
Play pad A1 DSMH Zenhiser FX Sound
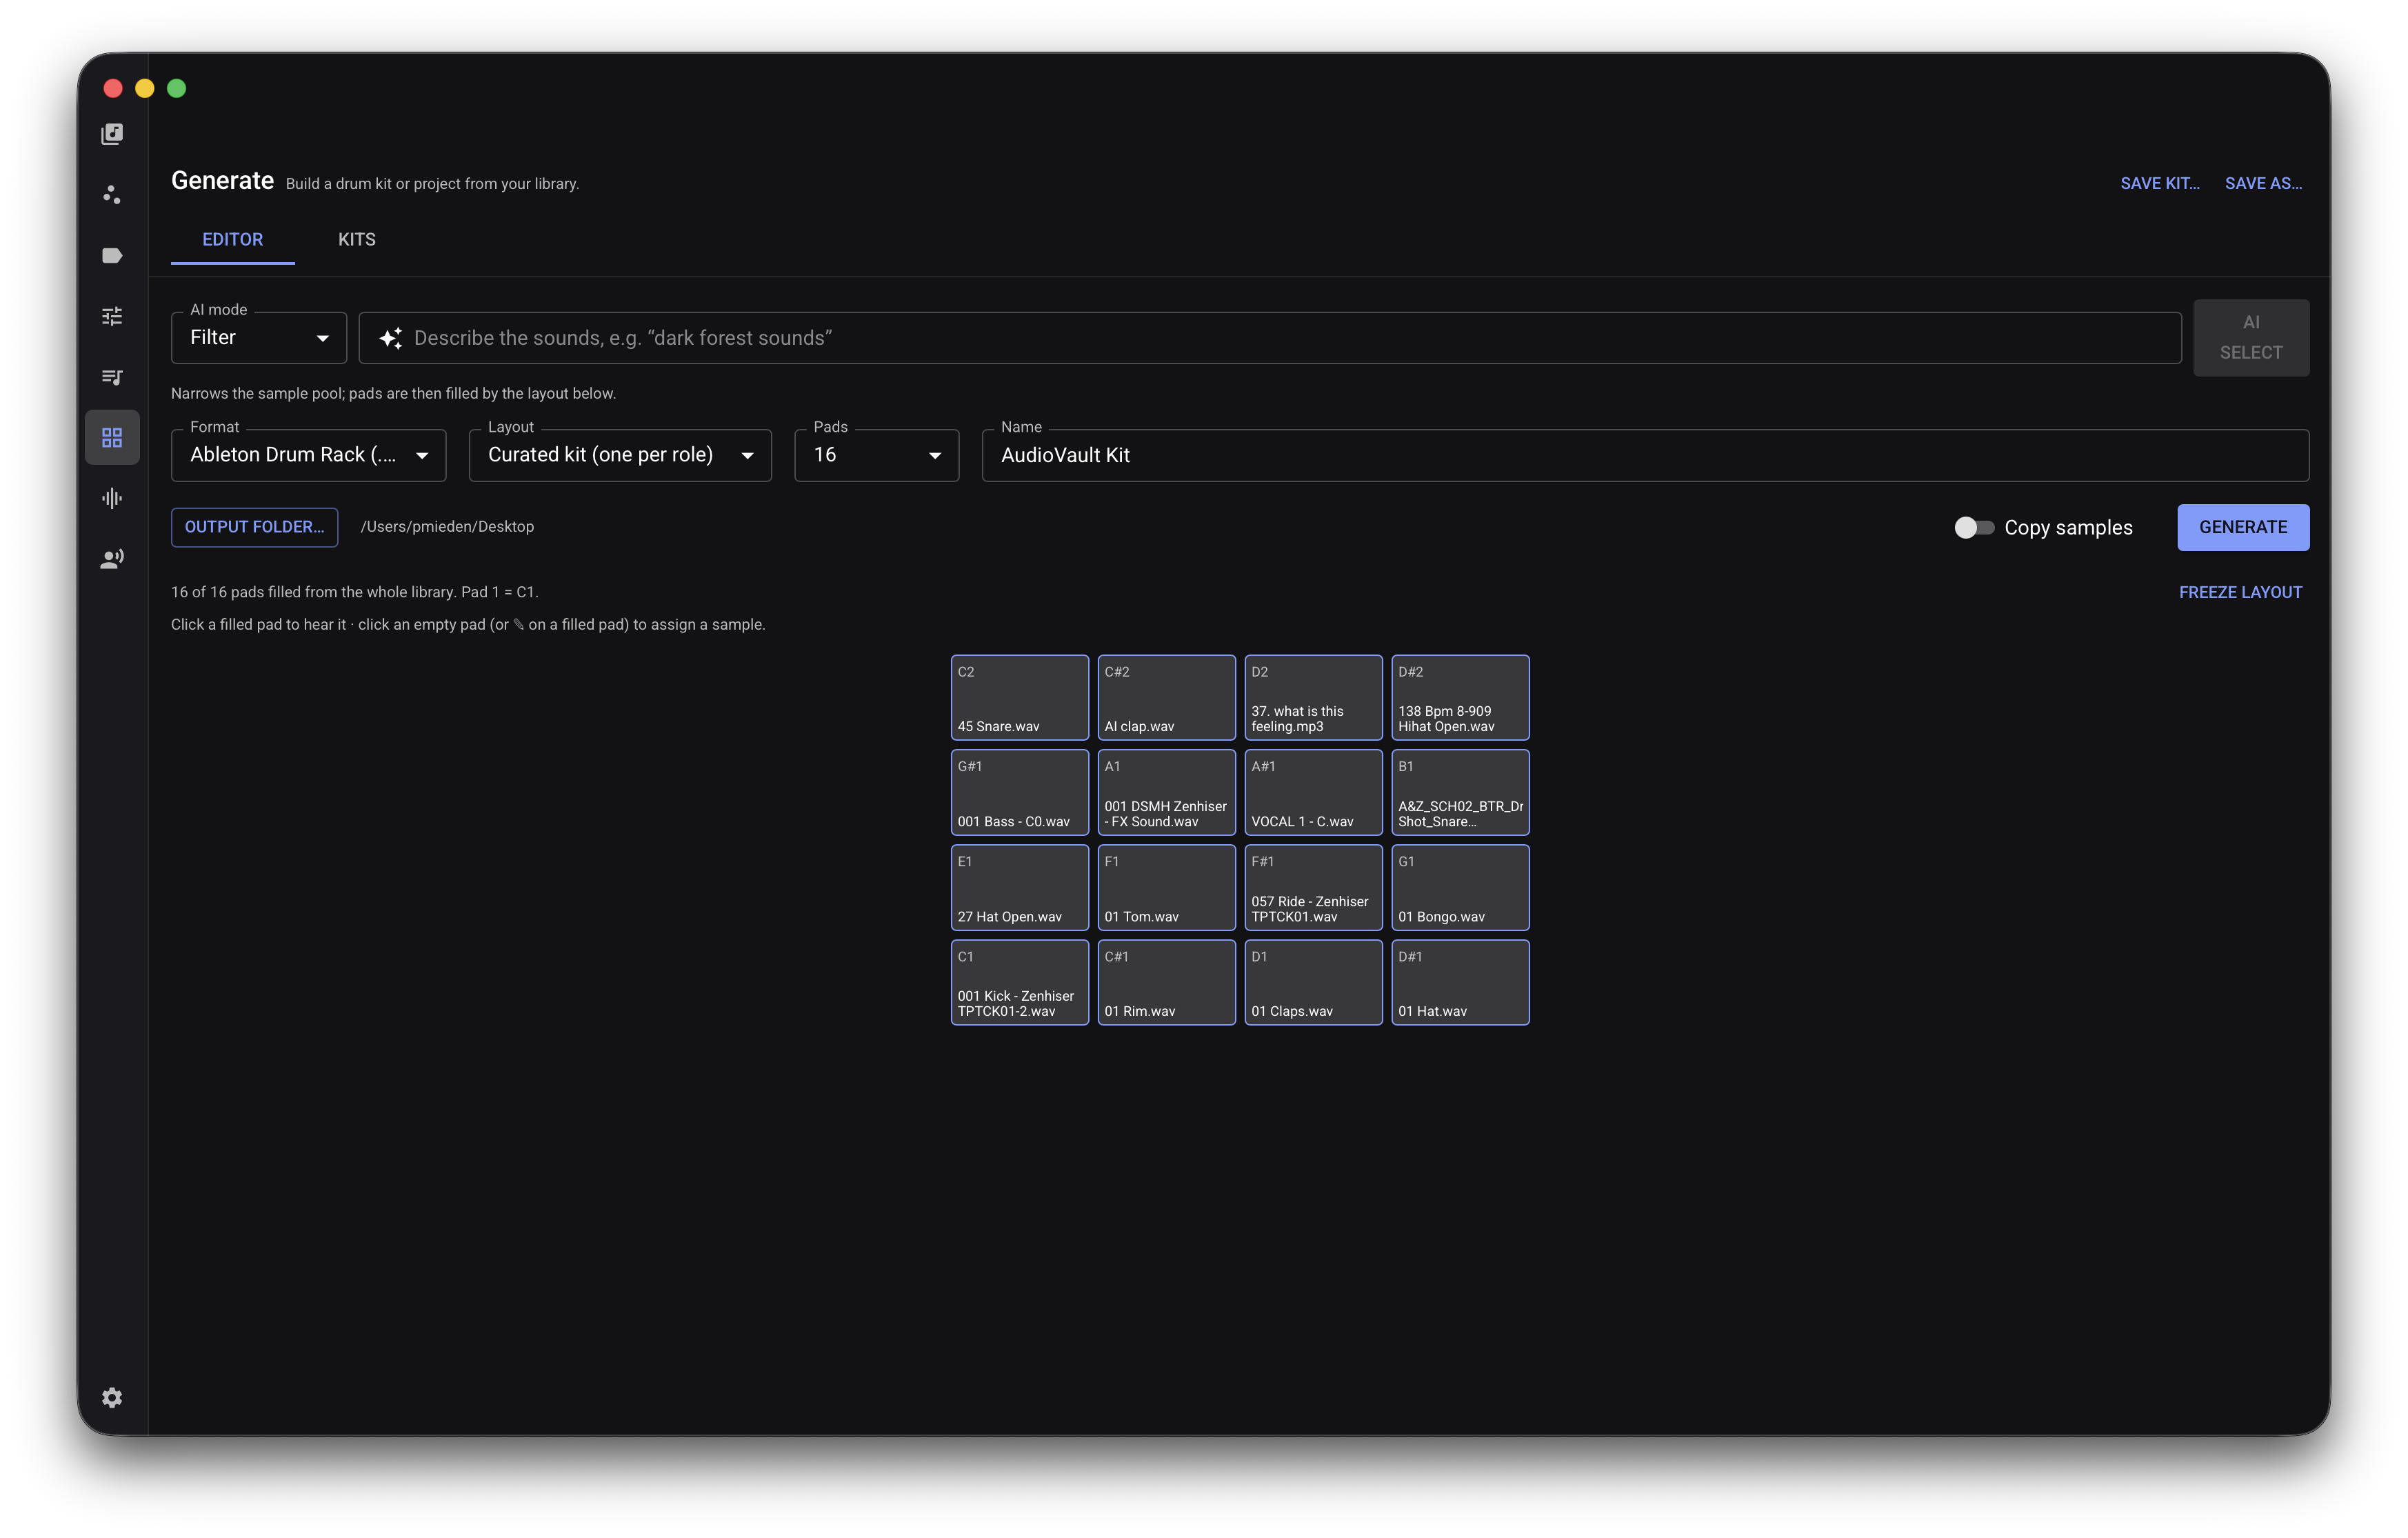(x=1166, y=792)
